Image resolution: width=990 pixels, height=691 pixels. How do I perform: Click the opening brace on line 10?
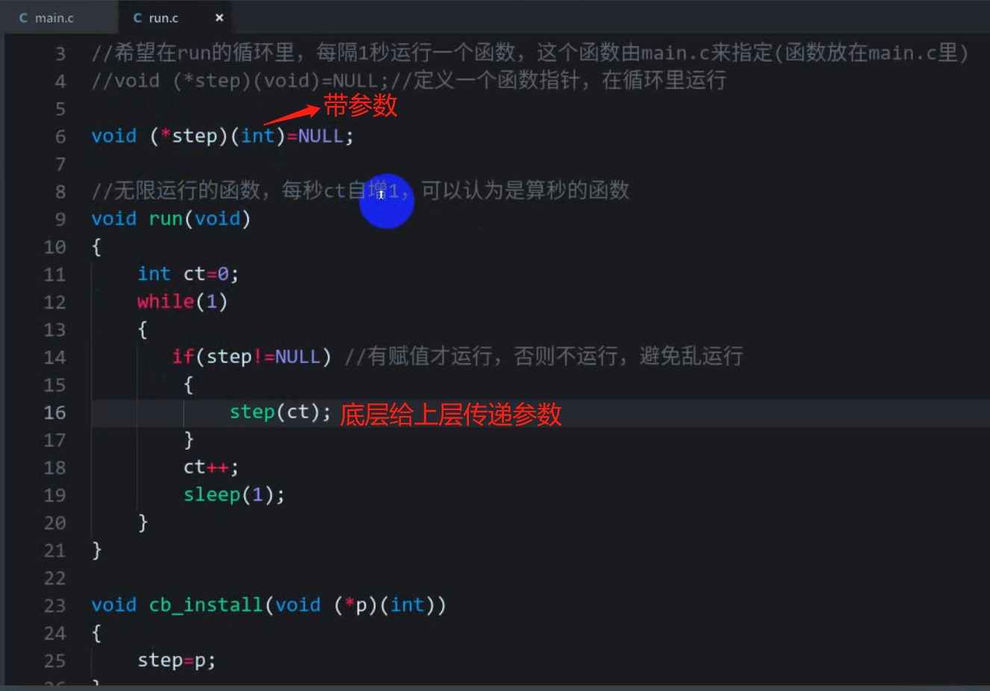96,247
